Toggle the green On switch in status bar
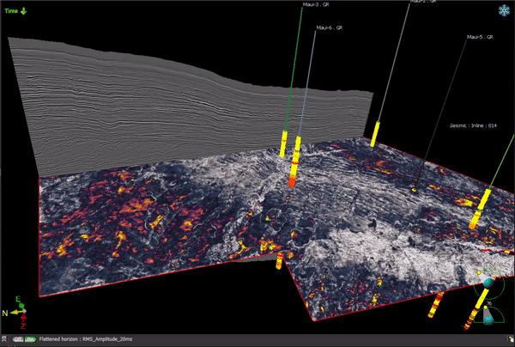The image size is (515, 347). click(x=30, y=339)
